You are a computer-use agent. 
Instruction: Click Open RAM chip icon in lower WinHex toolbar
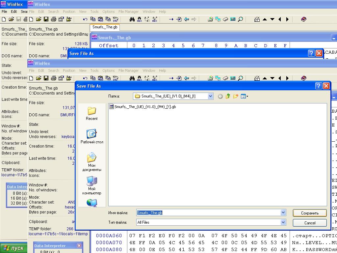click(x=225, y=78)
